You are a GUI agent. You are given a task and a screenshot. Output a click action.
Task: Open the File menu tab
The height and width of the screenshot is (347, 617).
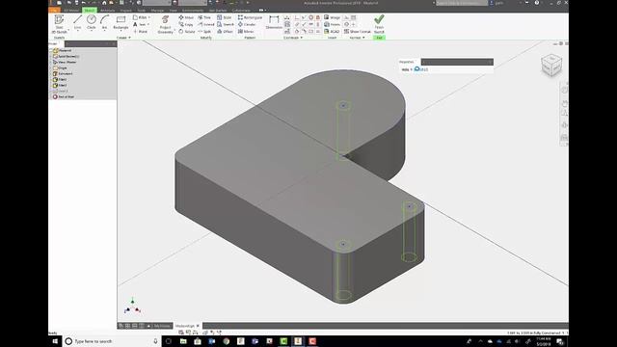(55, 11)
